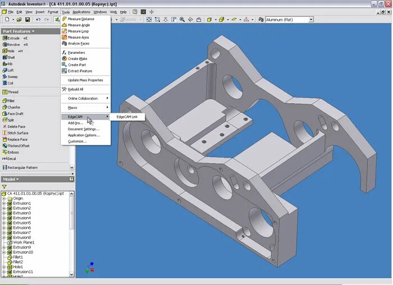Select the Fillet tool
Image resolution: width=393 pixels, height=285 pixels.
(x=8, y=100)
